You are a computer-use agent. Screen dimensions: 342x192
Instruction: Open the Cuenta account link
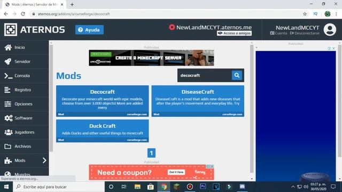pos(278,33)
